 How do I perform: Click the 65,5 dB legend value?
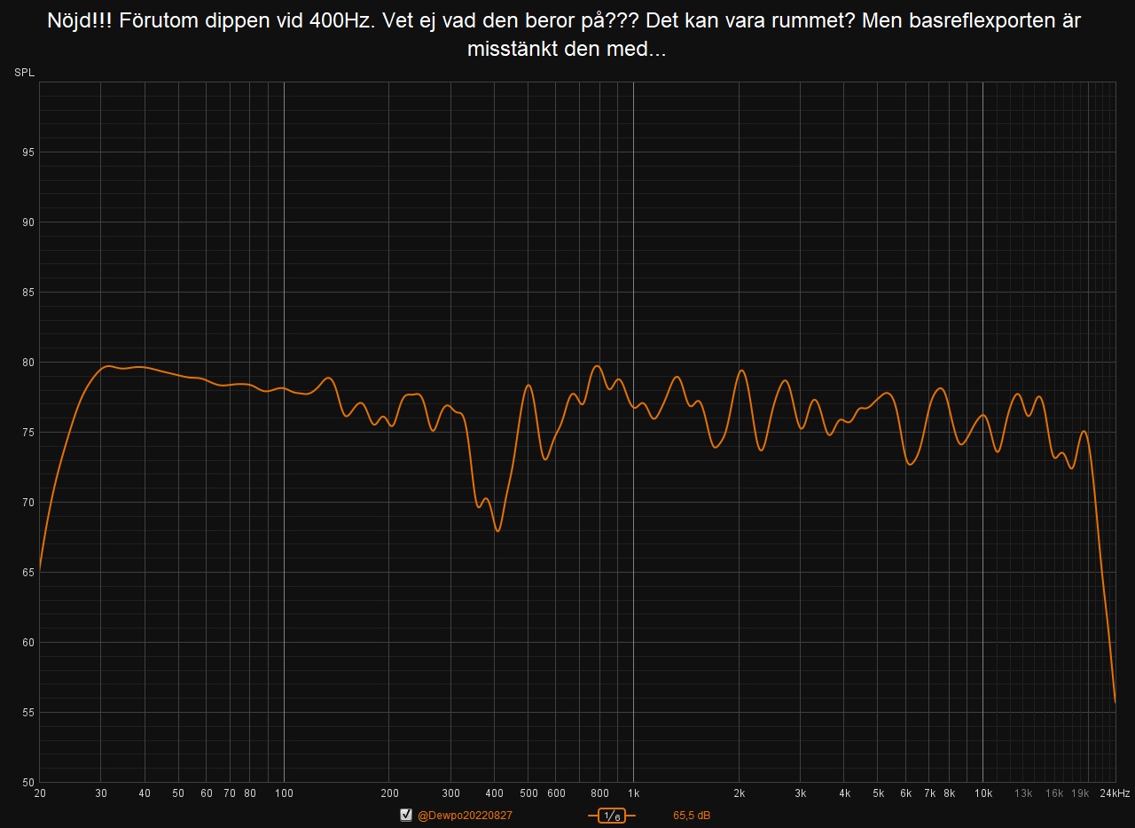pyautogui.click(x=692, y=816)
